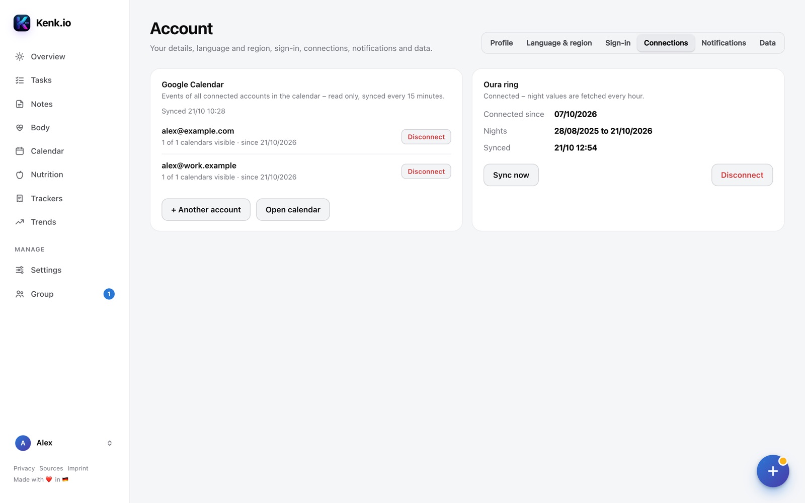Open Group via its people icon

[20, 294]
